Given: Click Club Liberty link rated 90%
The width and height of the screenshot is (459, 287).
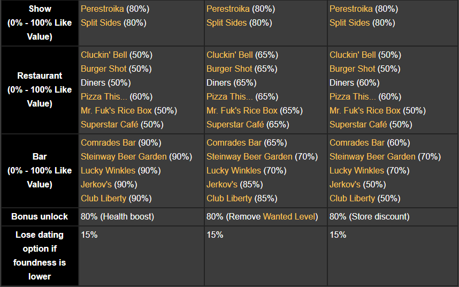Looking at the screenshot, I should (x=103, y=199).
